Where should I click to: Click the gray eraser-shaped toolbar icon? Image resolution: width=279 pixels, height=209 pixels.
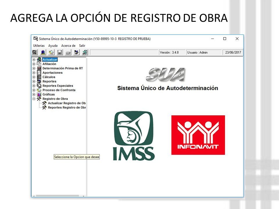(68, 52)
